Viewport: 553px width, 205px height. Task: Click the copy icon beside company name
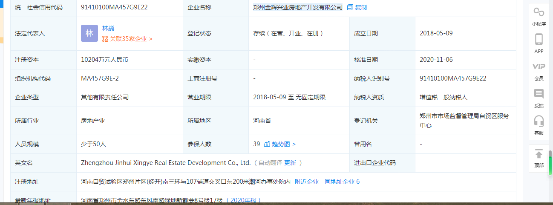click(x=350, y=7)
